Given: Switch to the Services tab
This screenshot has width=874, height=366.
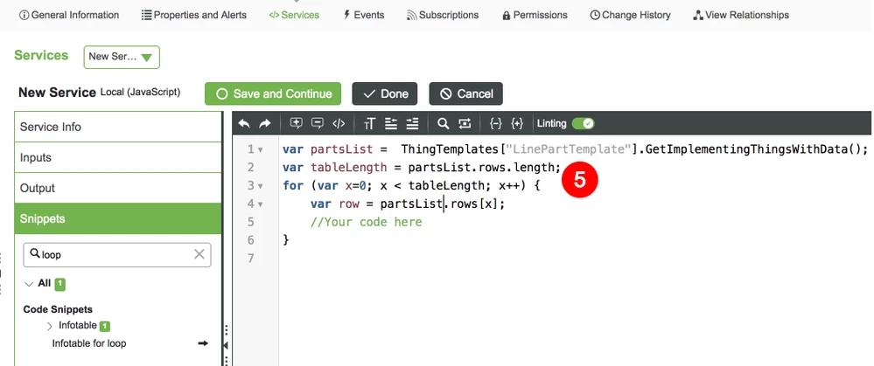Looking at the screenshot, I should pyautogui.click(x=294, y=15).
